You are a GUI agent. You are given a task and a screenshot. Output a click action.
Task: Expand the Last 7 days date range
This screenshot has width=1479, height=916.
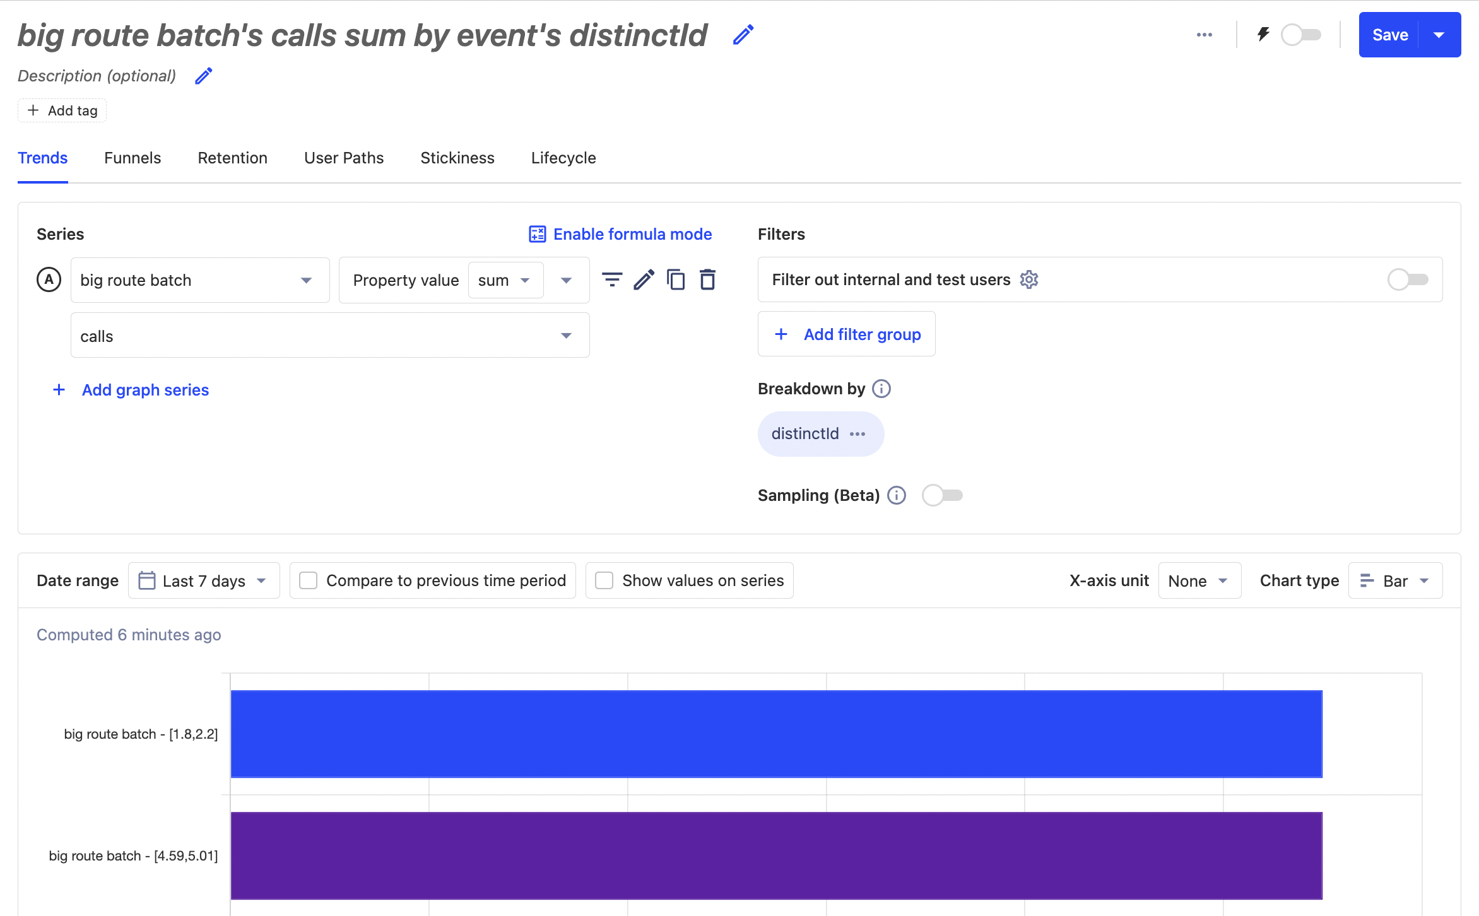204,580
